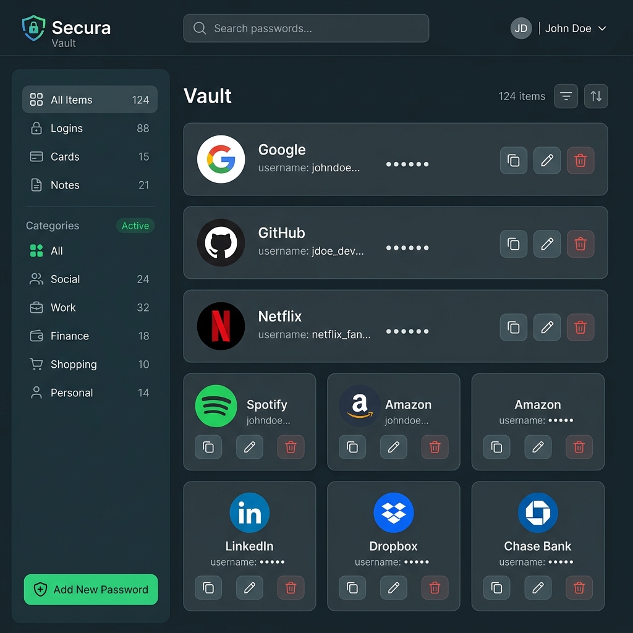Click the masked GitHub password dots
This screenshot has height=633, width=633.
click(x=407, y=248)
